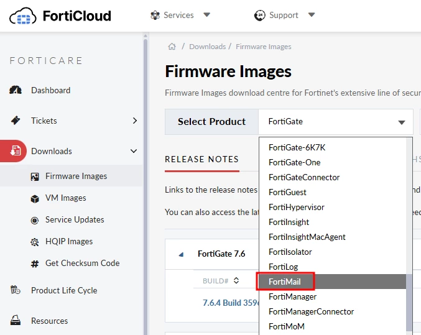
Task: Choose FortiGate-6K7K from product list
Action: (333, 147)
